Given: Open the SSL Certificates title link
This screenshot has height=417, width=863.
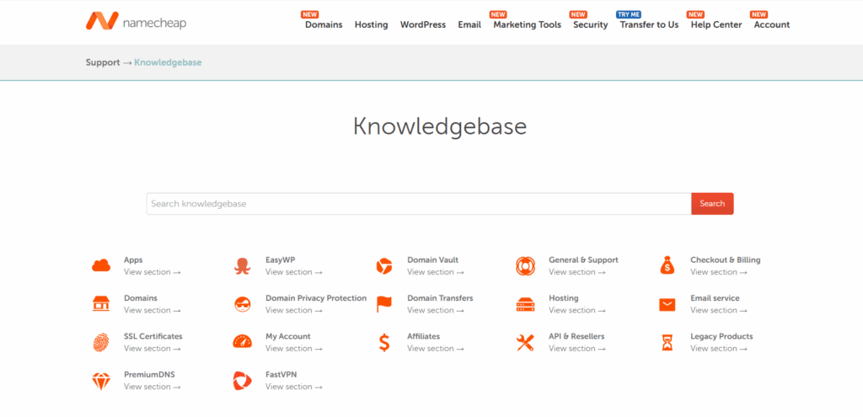Looking at the screenshot, I should pyautogui.click(x=153, y=336).
